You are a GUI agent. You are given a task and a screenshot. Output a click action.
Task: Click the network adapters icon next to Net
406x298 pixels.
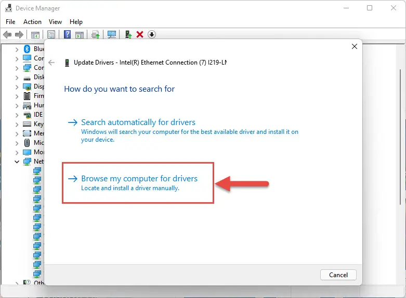pyautogui.click(x=27, y=162)
